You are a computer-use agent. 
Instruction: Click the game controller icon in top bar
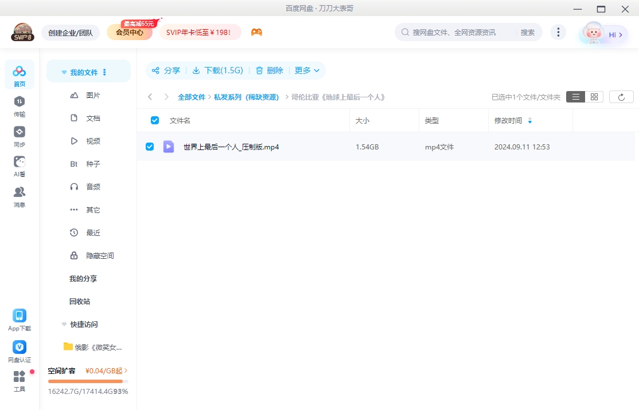coord(256,32)
